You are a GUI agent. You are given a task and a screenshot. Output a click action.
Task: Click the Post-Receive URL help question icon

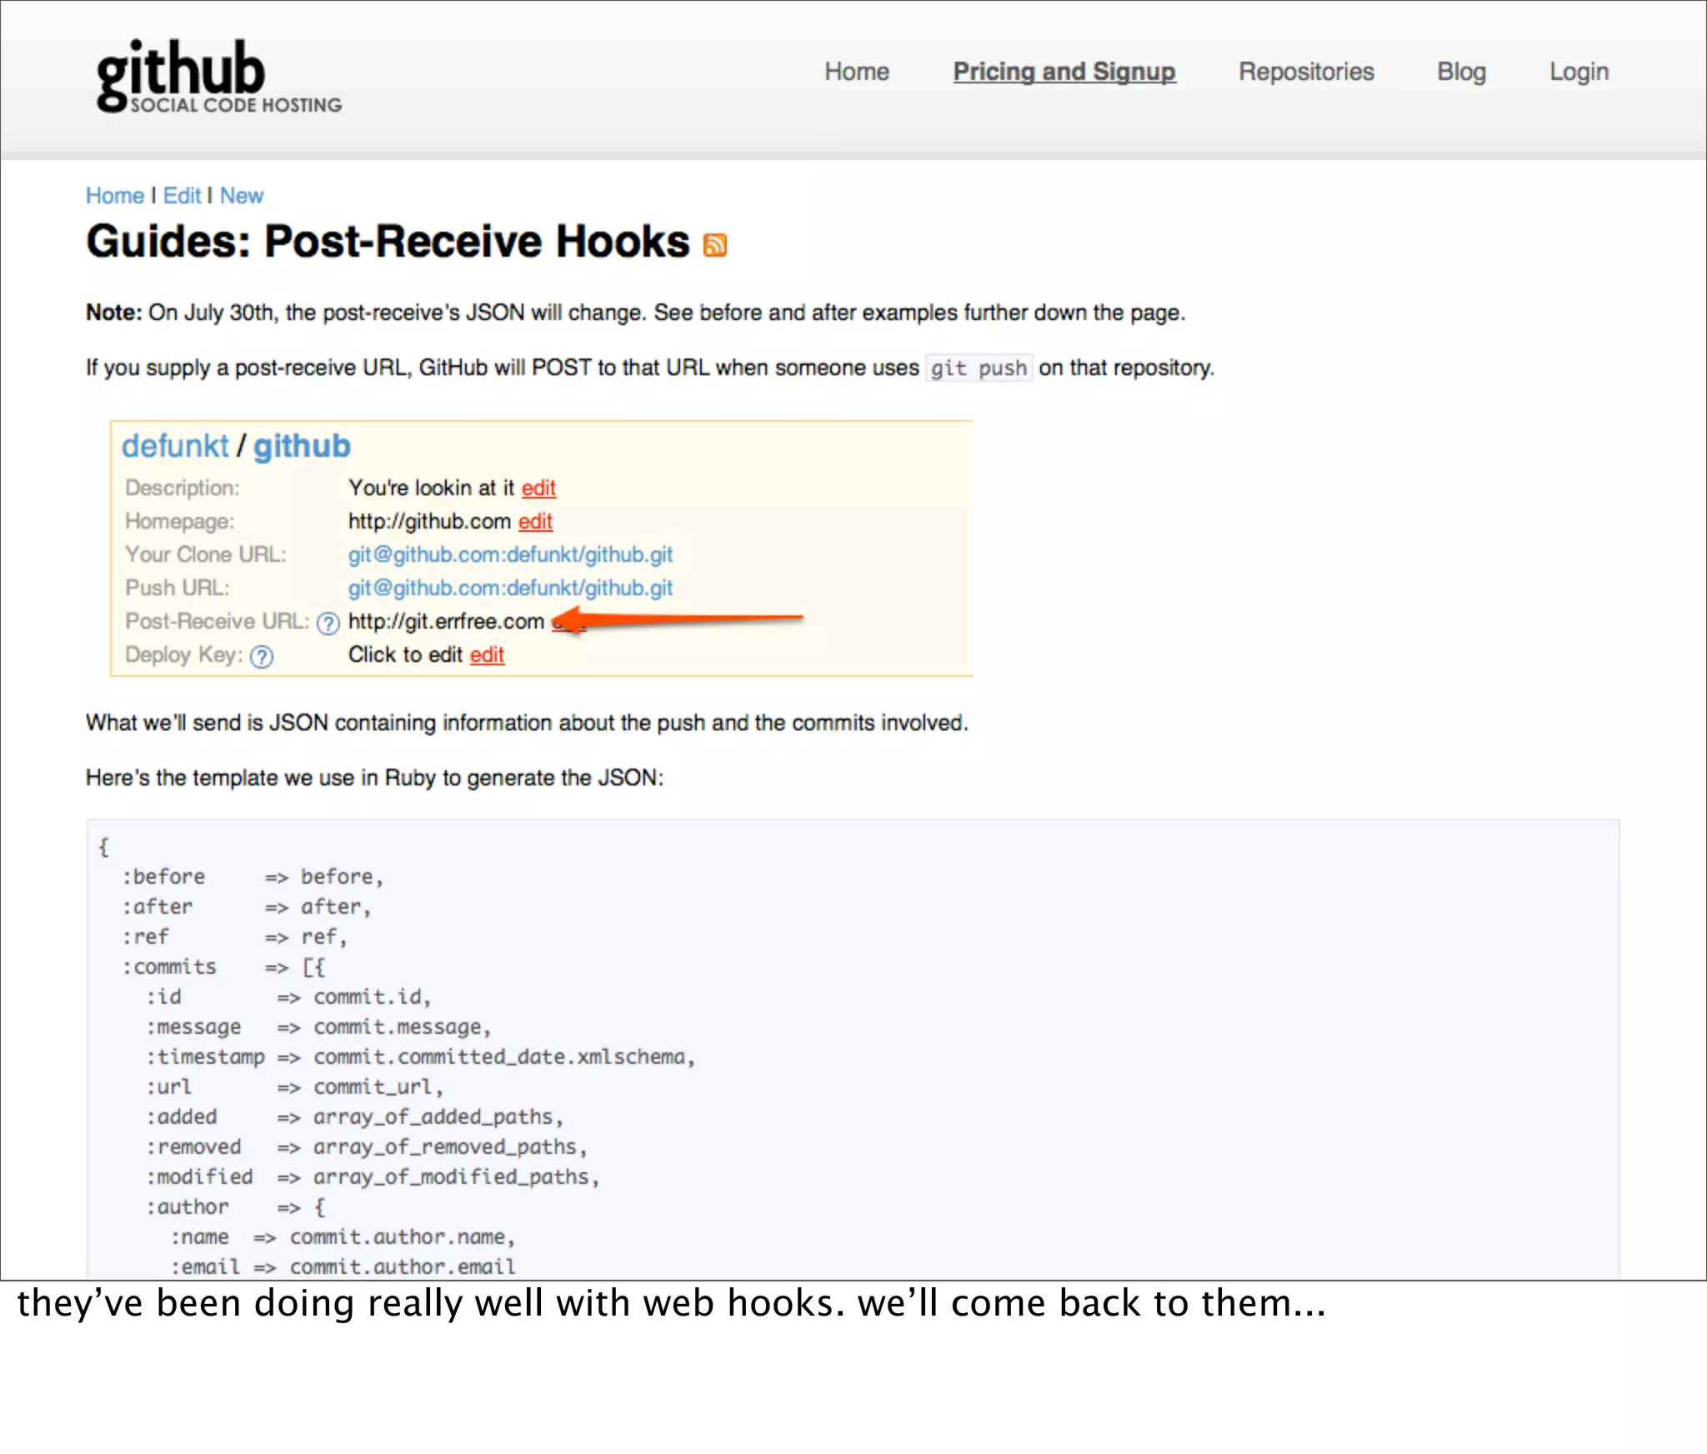(328, 624)
